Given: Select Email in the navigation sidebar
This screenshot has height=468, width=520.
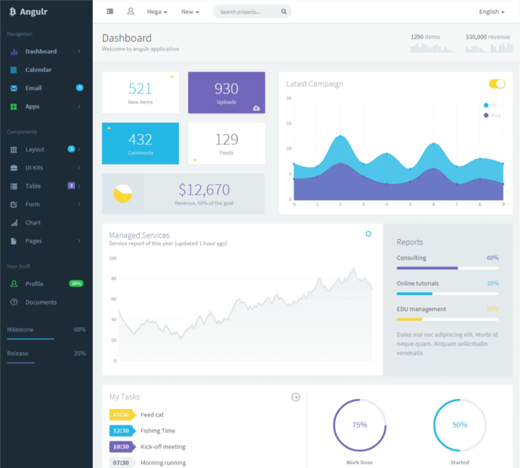Looking at the screenshot, I should pyautogui.click(x=33, y=88).
